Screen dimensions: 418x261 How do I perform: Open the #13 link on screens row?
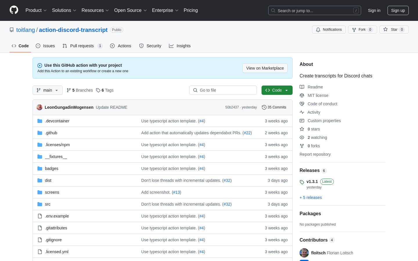tap(176, 192)
